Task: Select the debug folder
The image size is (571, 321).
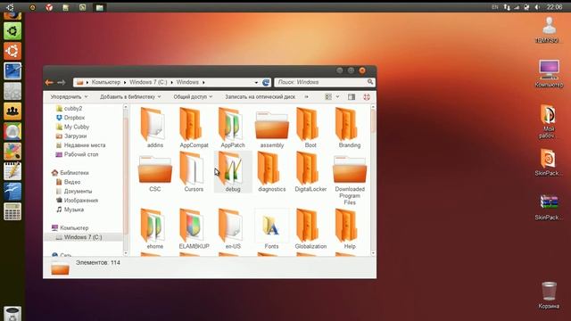Action: coord(233,172)
